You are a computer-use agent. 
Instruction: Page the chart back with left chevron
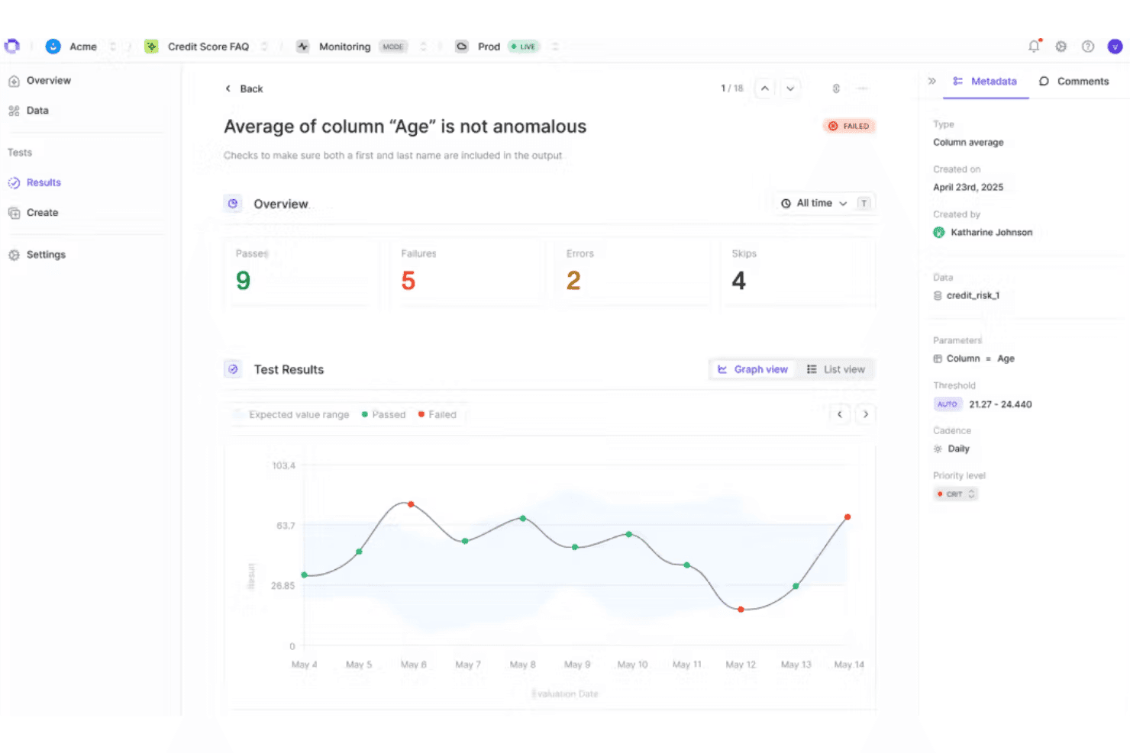pos(840,414)
